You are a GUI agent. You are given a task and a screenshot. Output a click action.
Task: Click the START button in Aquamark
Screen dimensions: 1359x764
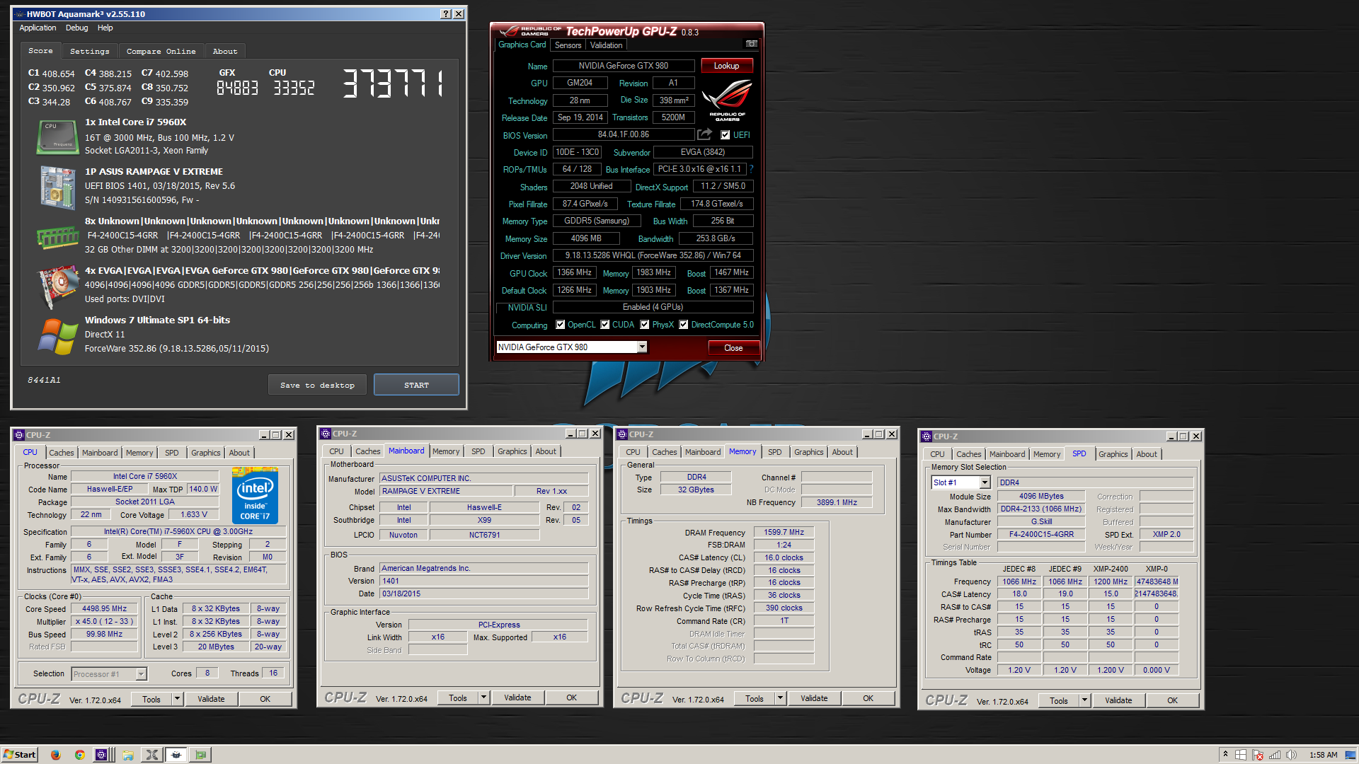point(416,385)
